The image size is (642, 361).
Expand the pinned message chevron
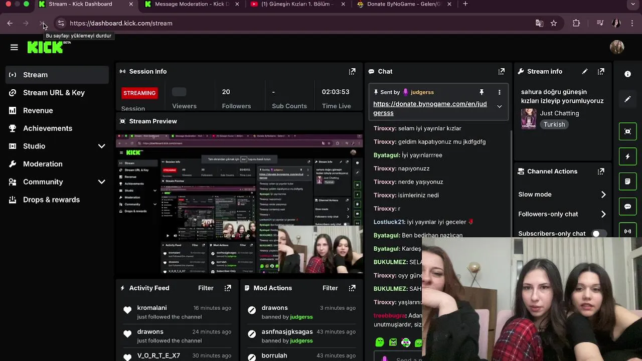pos(499,106)
